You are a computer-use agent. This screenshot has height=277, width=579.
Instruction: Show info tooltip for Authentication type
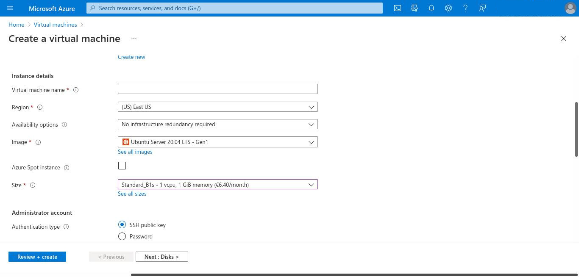pos(66,227)
